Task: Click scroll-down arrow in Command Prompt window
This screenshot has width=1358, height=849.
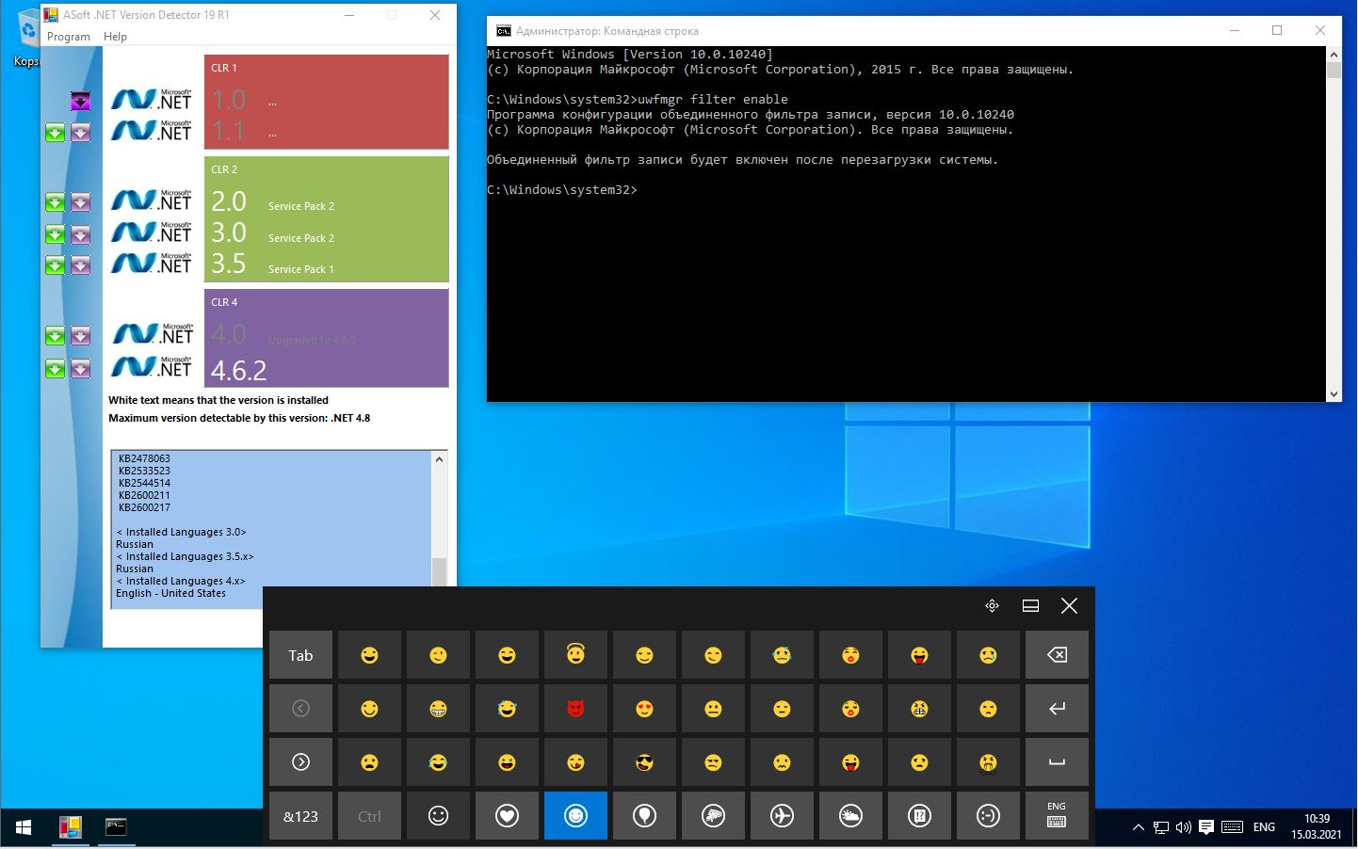Action: 1334,394
